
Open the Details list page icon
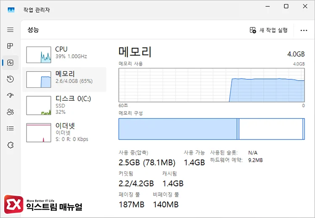10,128
